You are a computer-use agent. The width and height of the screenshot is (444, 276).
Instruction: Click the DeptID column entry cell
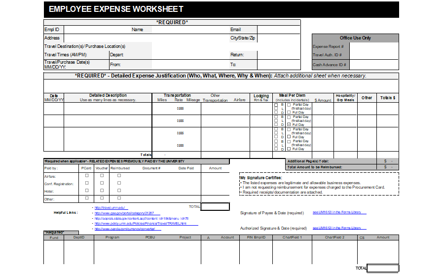(79, 252)
